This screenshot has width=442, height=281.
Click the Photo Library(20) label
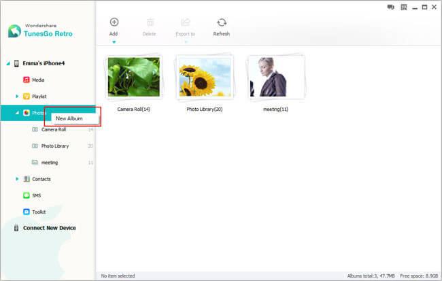click(x=205, y=109)
